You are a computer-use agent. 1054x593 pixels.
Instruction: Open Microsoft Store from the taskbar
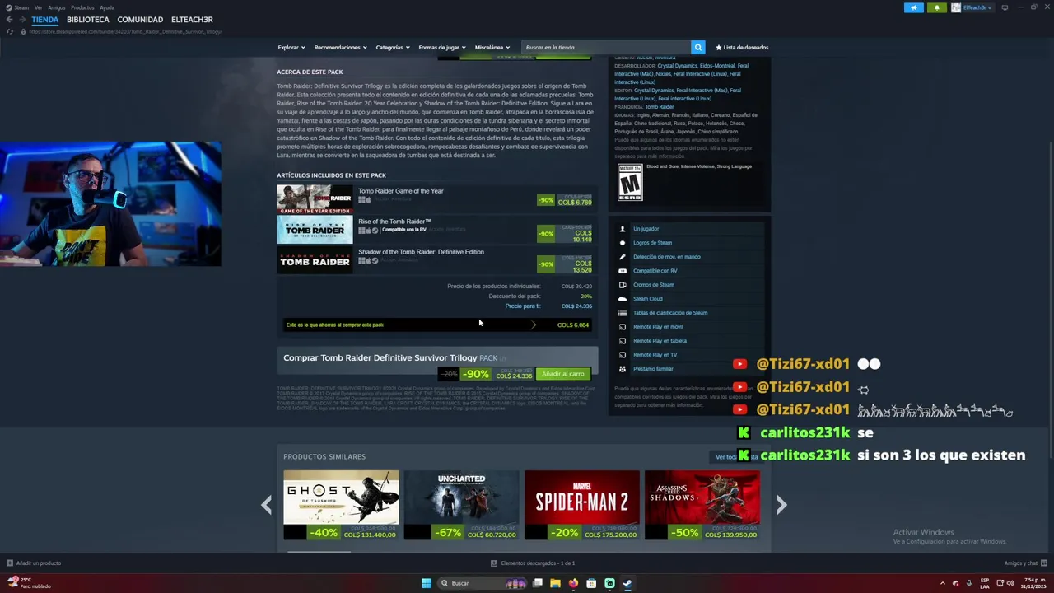(x=591, y=583)
